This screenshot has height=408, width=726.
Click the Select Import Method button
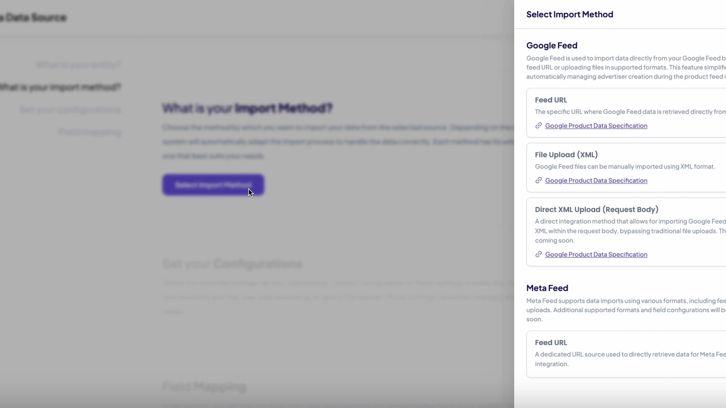[x=213, y=185]
